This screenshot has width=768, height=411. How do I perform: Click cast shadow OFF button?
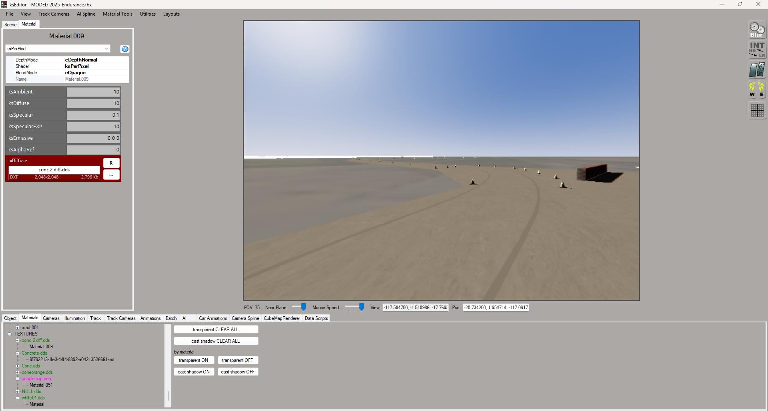[x=238, y=372]
